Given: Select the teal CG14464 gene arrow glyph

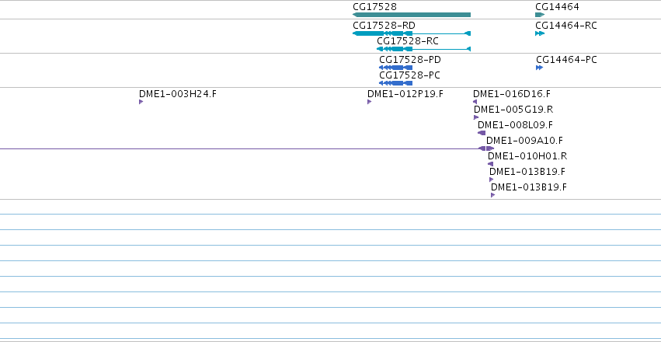Looking at the screenshot, I should pyautogui.click(x=540, y=15).
